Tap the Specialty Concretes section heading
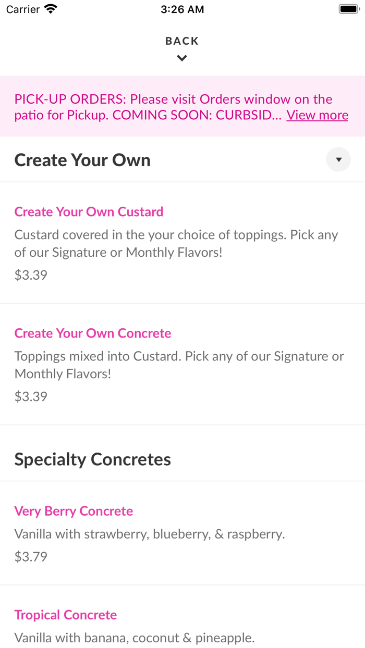This screenshot has width=365, height=648. [x=93, y=459]
